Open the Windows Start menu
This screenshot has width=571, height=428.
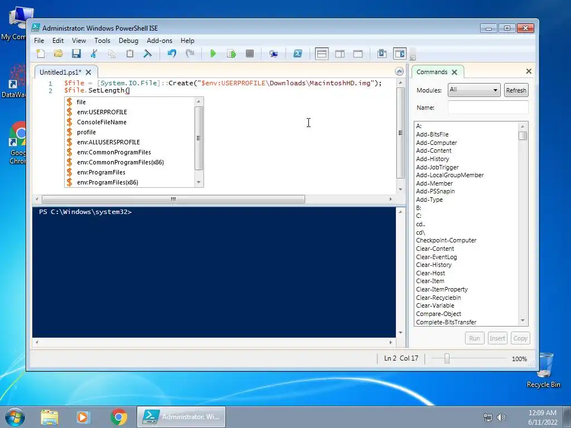click(15, 417)
